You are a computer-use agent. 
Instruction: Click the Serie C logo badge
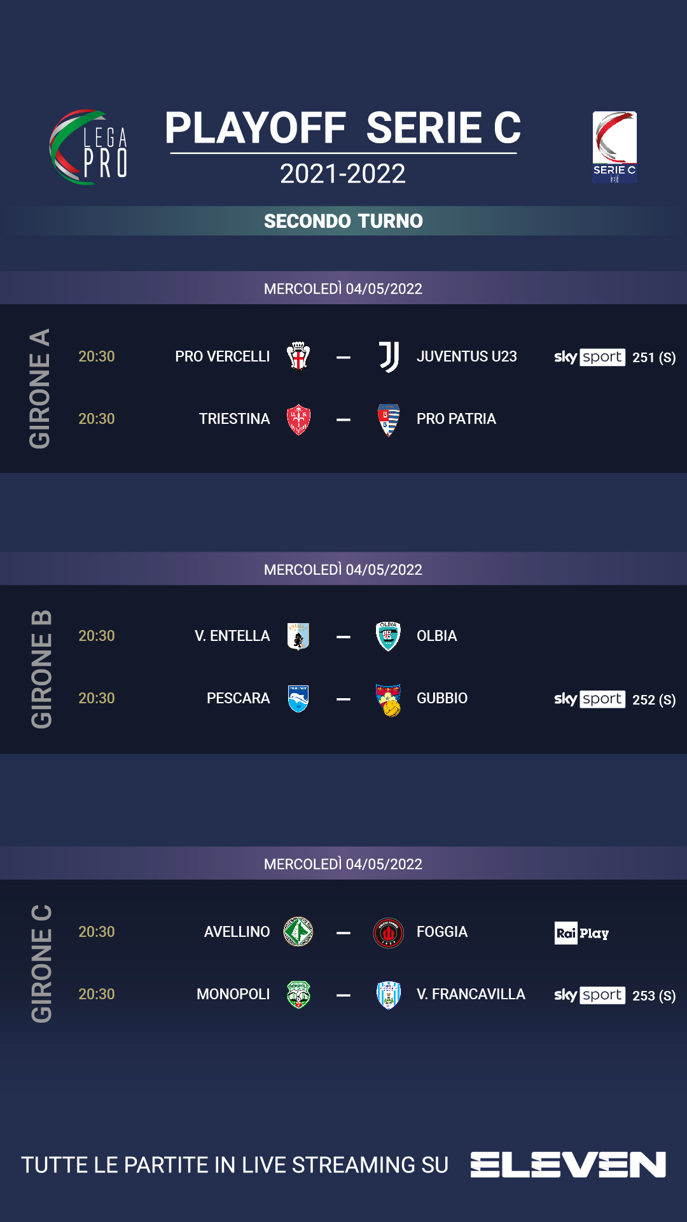point(614,147)
